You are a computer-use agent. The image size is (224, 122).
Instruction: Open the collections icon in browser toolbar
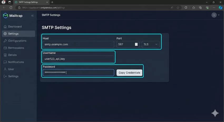201,8
